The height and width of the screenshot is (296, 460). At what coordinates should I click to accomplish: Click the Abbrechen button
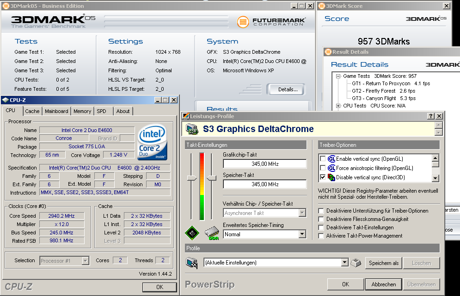(x=384, y=284)
